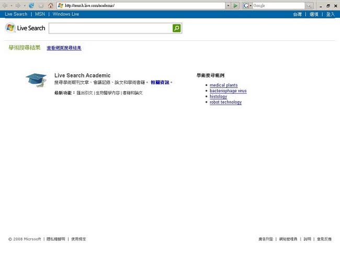Viewport: 340px width, 255px height.
Task: Click the Google search engine icon
Action: click(x=246, y=5)
